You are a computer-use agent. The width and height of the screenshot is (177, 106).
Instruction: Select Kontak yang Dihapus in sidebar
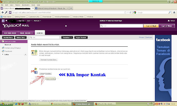[x=12, y=48]
